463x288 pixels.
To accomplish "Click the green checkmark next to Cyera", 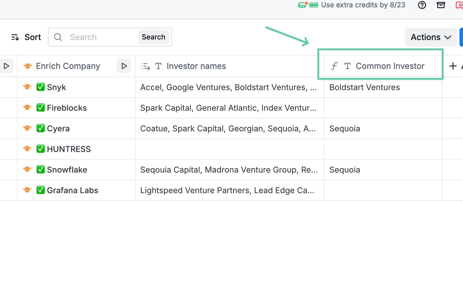I will pyautogui.click(x=41, y=128).
